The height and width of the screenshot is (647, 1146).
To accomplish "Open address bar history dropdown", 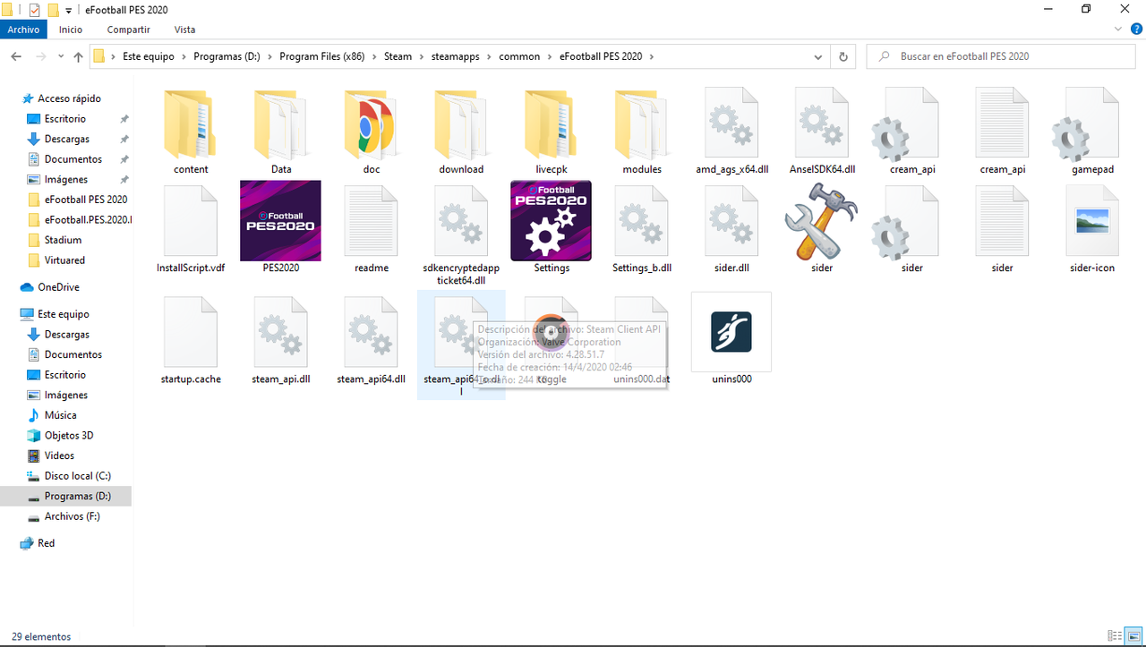I will [x=818, y=56].
